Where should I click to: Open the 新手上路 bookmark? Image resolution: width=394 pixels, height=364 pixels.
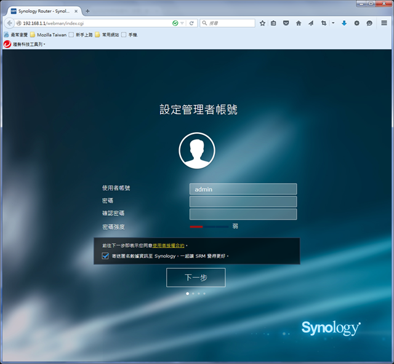(81, 34)
